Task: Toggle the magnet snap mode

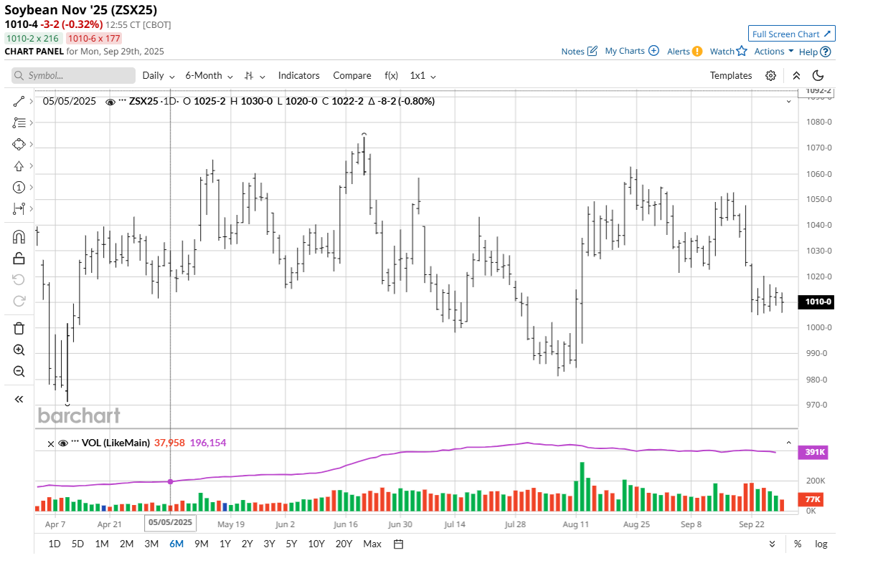Action: pos(19,237)
